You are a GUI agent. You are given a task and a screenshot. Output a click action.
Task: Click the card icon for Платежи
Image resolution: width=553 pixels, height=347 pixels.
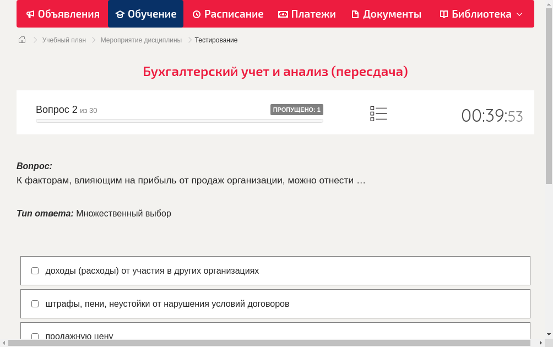[282, 14]
